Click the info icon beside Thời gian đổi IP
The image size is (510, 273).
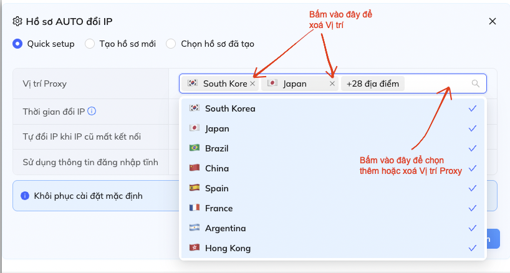coord(92,112)
